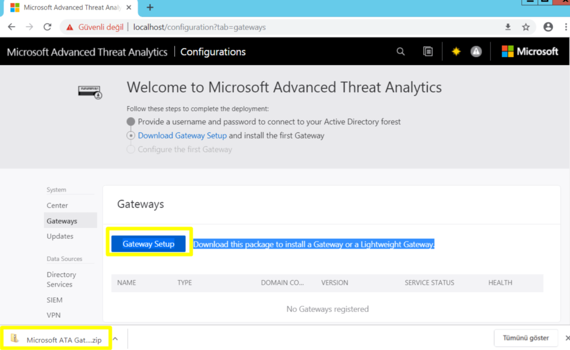Open the Chrome profile avatar icon
The height and width of the screenshot is (350, 570).
(x=548, y=27)
